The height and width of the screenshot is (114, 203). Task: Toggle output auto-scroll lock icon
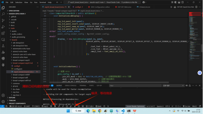tap(190, 86)
